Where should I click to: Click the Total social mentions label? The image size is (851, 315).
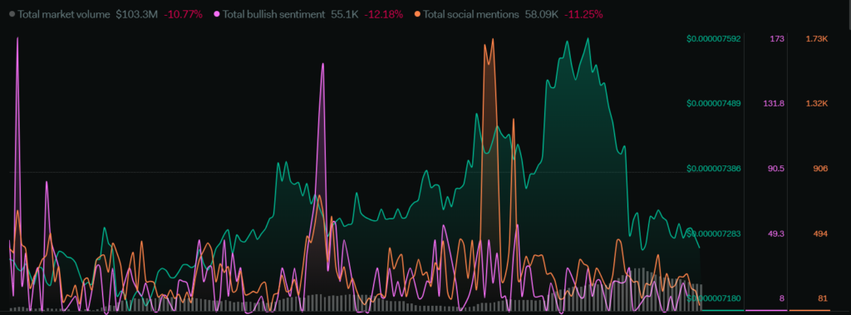pyautogui.click(x=470, y=15)
